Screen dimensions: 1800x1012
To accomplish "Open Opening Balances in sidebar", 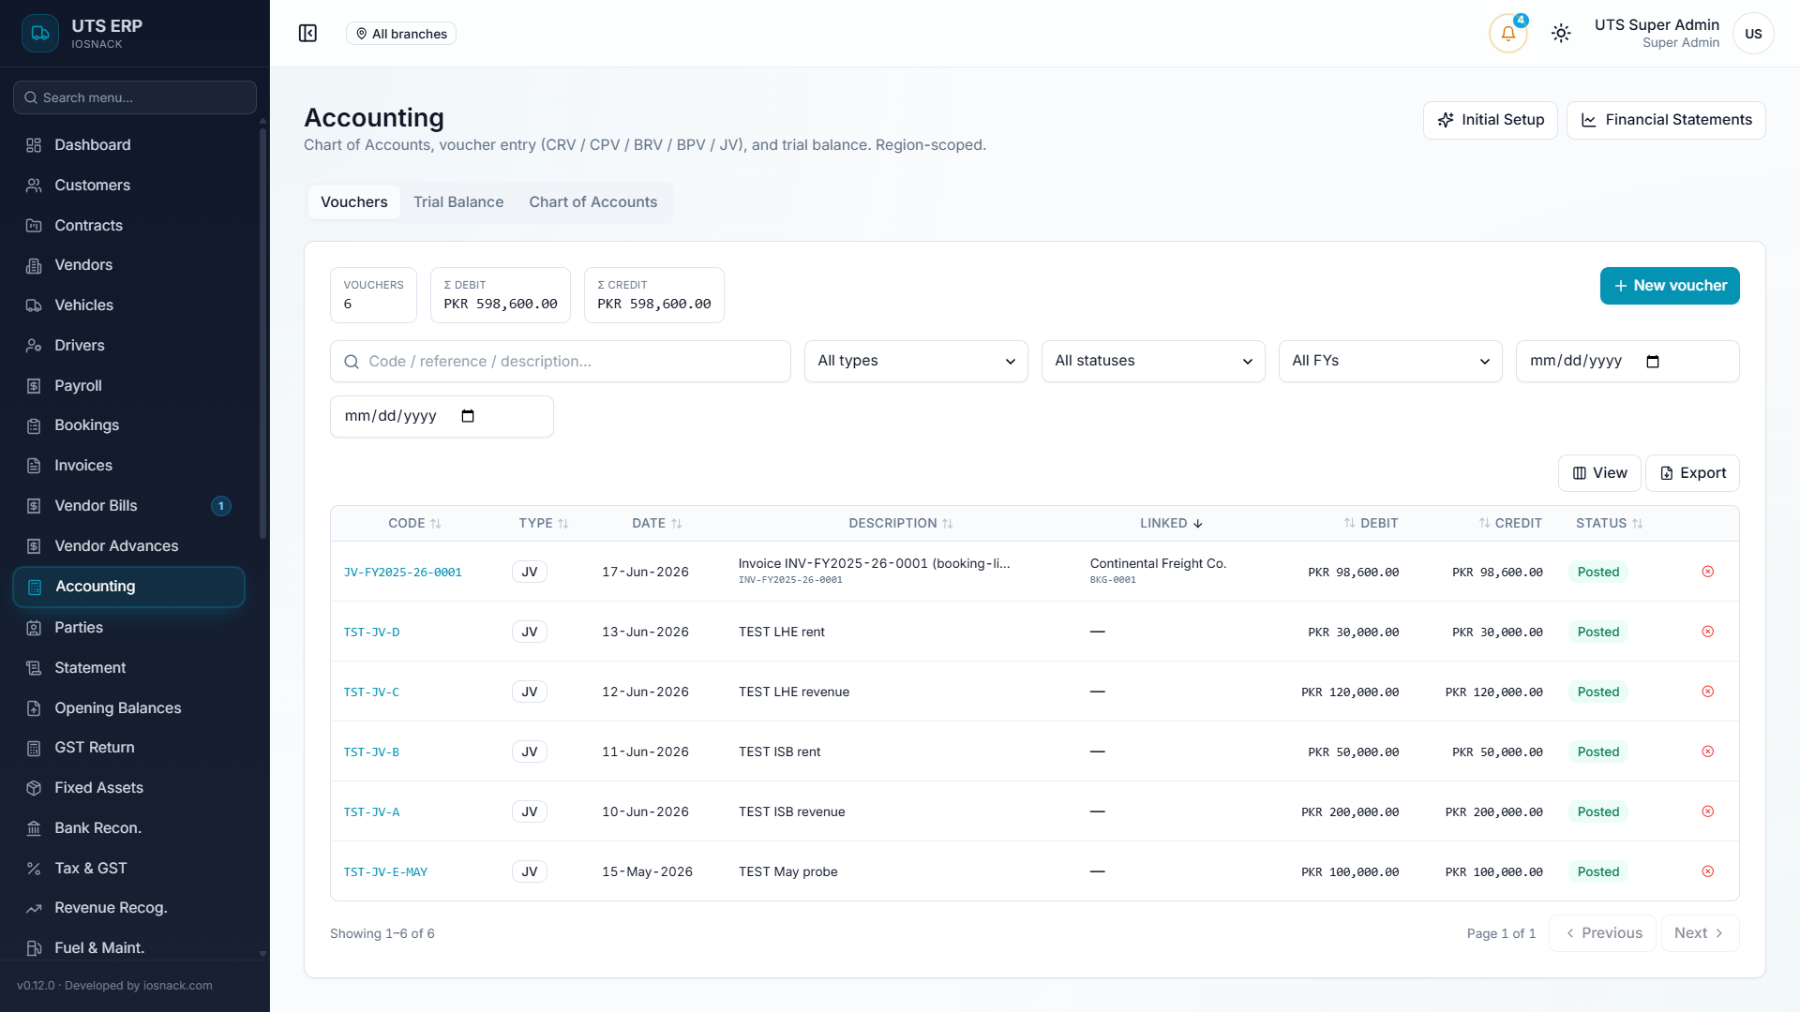I will (129, 708).
